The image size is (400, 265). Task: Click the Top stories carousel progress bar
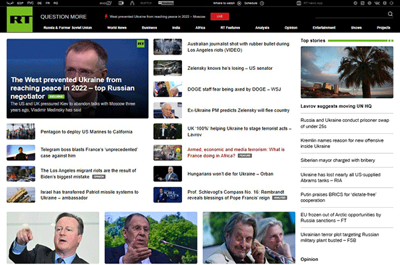(x=361, y=41)
